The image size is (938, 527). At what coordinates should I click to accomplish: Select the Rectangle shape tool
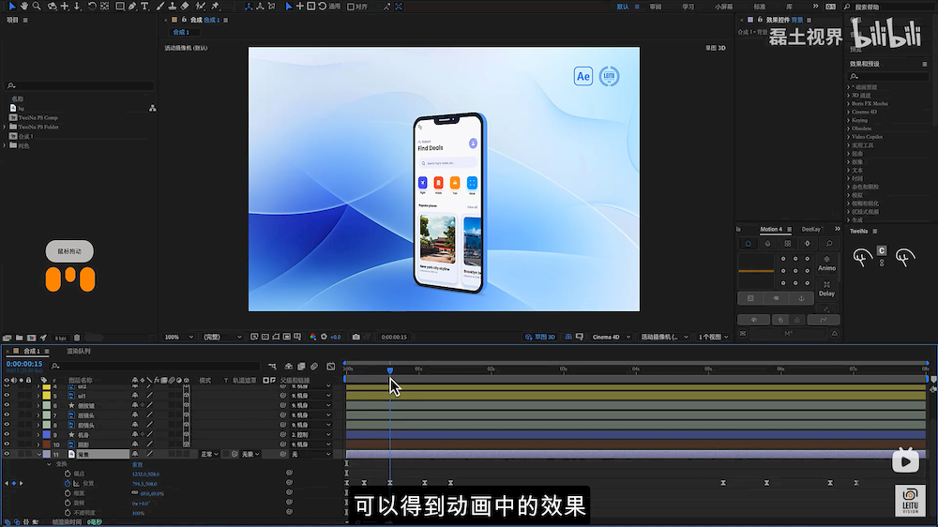tap(120, 6)
